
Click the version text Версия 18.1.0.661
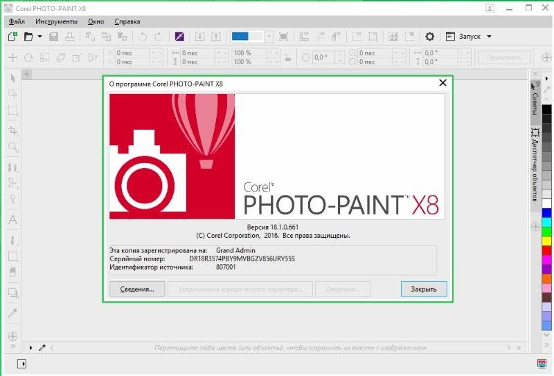(x=272, y=227)
